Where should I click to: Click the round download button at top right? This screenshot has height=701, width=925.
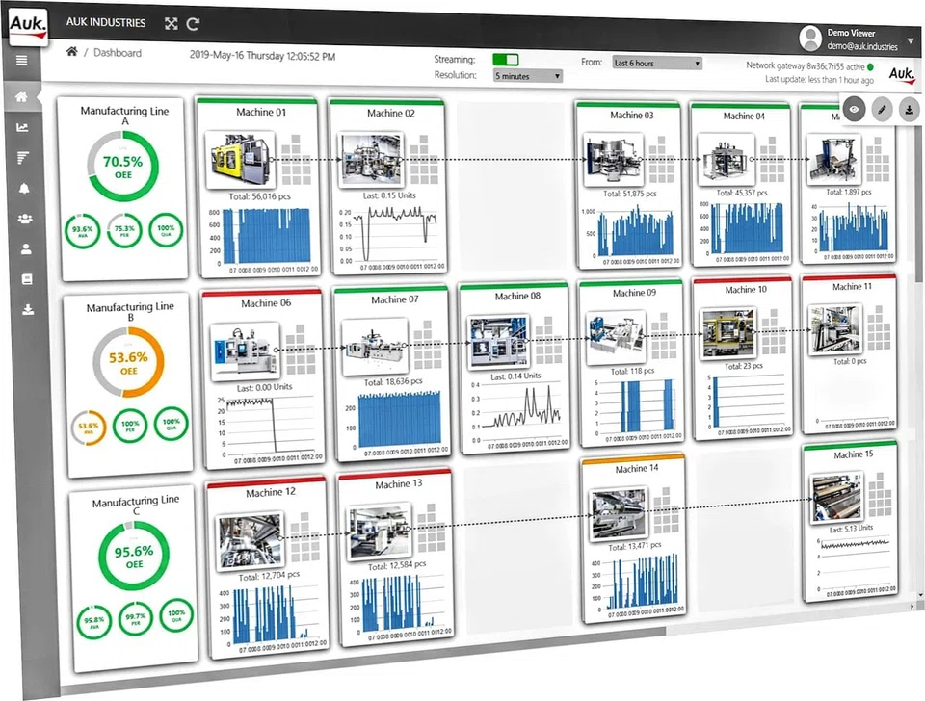(x=908, y=111)
